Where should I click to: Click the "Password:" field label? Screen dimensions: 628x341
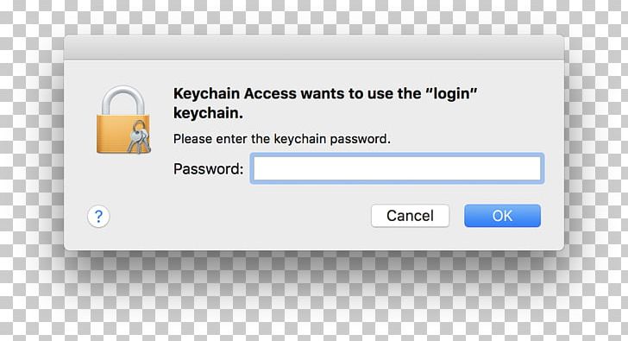click(x=208, y=168)
